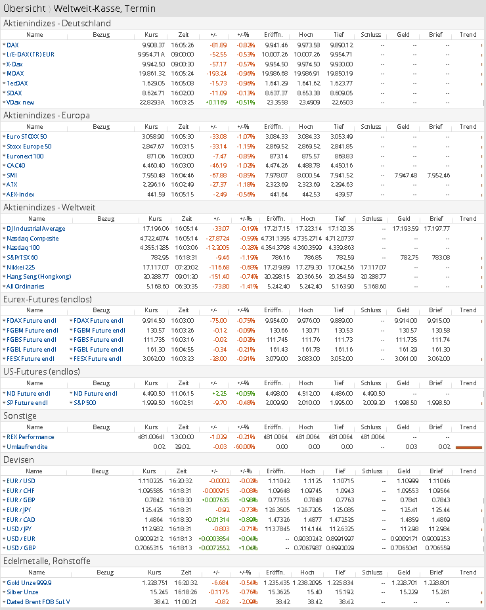The image size is (486, 610).
Task: Open the arrow beside S&P 500 in the Bezug column
Action: click(x=71, y=402)
